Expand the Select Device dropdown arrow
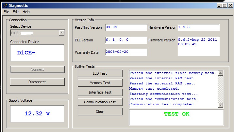This screenshot has width=234, height=132. 61,33
